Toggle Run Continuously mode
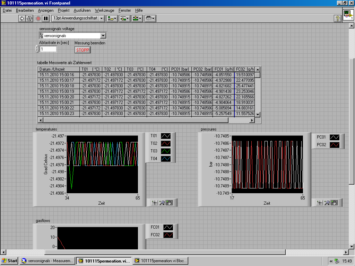 [29, 18]
